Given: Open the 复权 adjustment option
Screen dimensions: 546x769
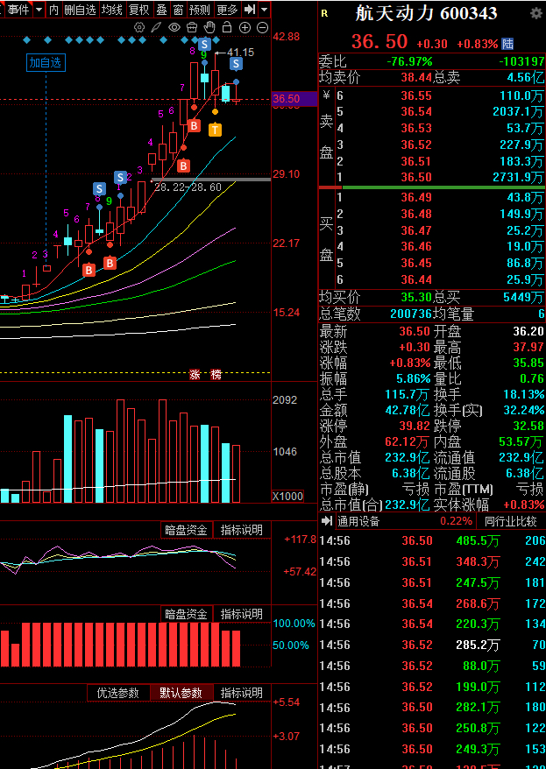Looking at the screenshot, I should (138, 10).
